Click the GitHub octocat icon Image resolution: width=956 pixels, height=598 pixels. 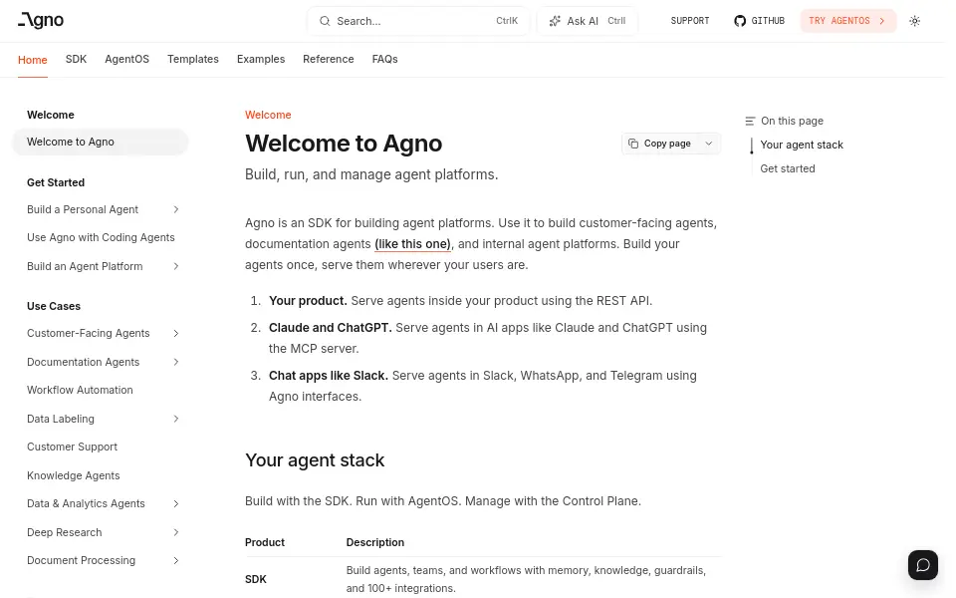(740, 21)
